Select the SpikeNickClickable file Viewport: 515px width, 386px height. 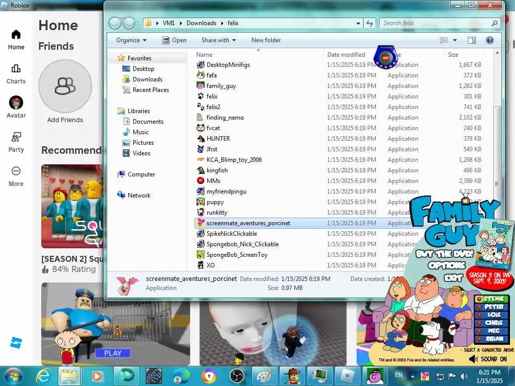231,233
